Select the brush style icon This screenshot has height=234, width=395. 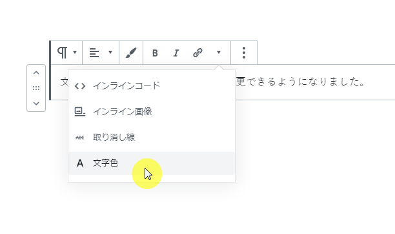coord(131,53)
